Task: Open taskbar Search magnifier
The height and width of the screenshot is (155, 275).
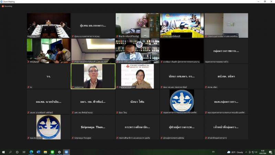Action: [10, 152]
